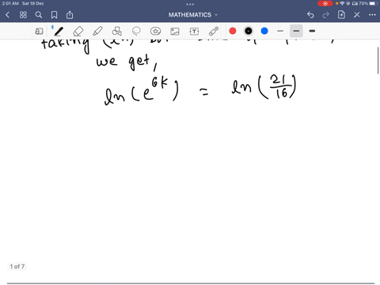This screenshot has width=380, height=285.
Task: Bookmark this page
Action: click(x=54, y=15)
